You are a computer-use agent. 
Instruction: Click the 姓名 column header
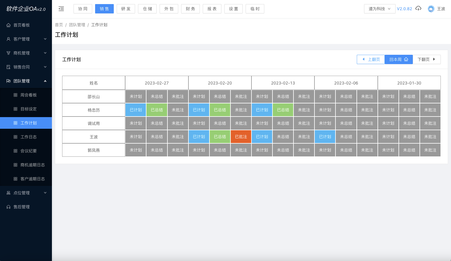point(94,83)
